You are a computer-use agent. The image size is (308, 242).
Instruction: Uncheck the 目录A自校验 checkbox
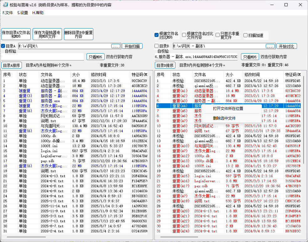pos(3,46)
